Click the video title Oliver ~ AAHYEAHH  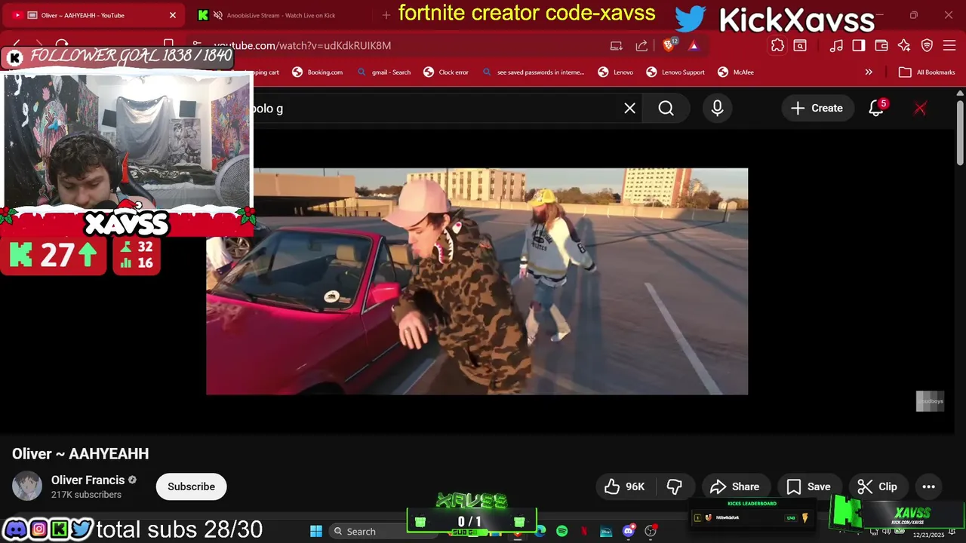pyautogui.click(x=80, y=454)
